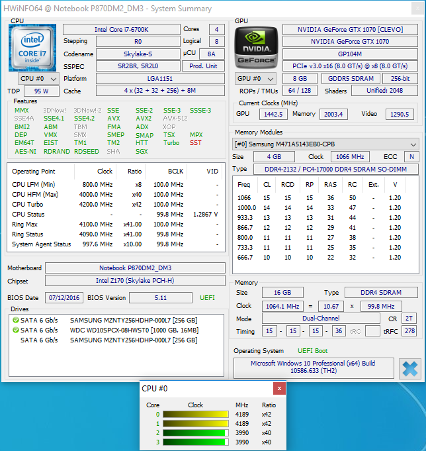Click the BIOS date 07/12/2016 field
The width and height of the screenshot is (426, 451).
tap(64, 298)
